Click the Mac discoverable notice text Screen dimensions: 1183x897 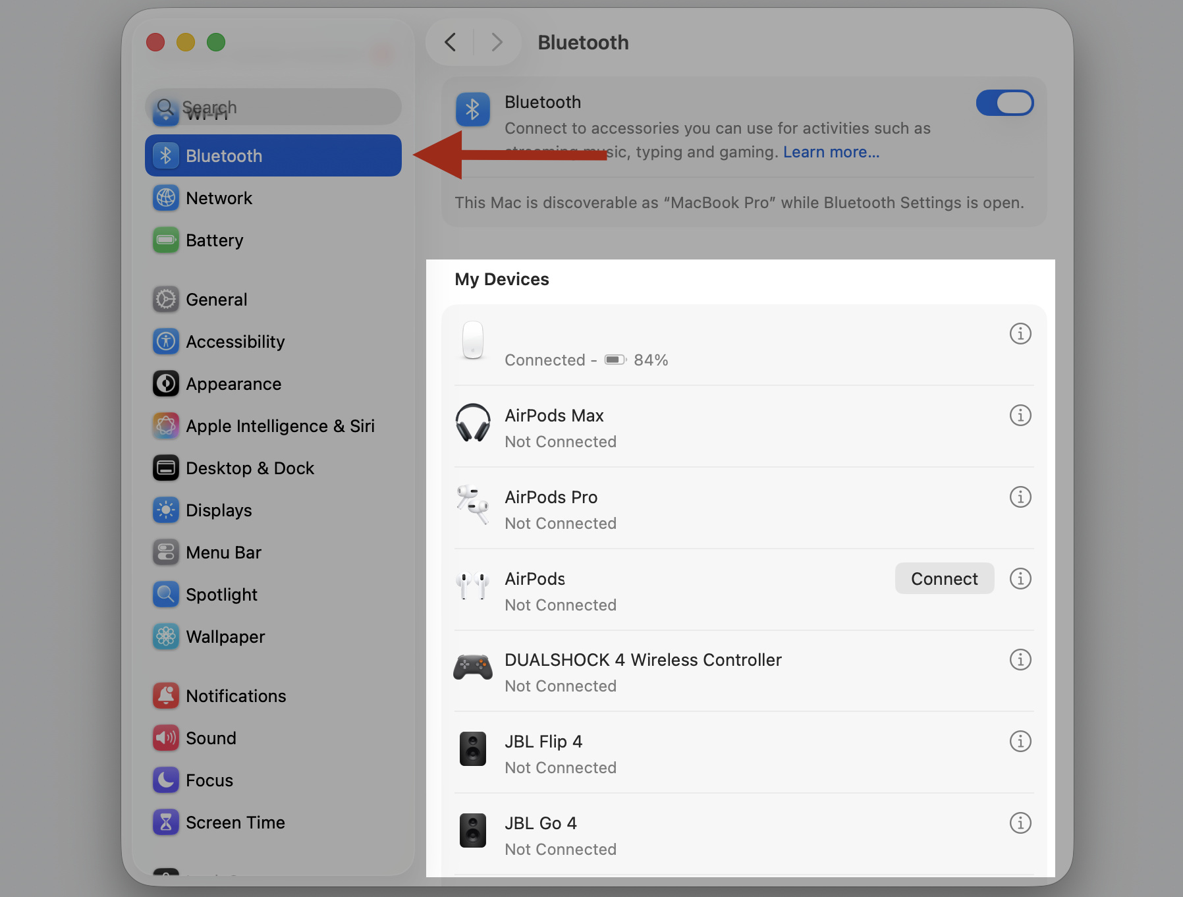739,203
